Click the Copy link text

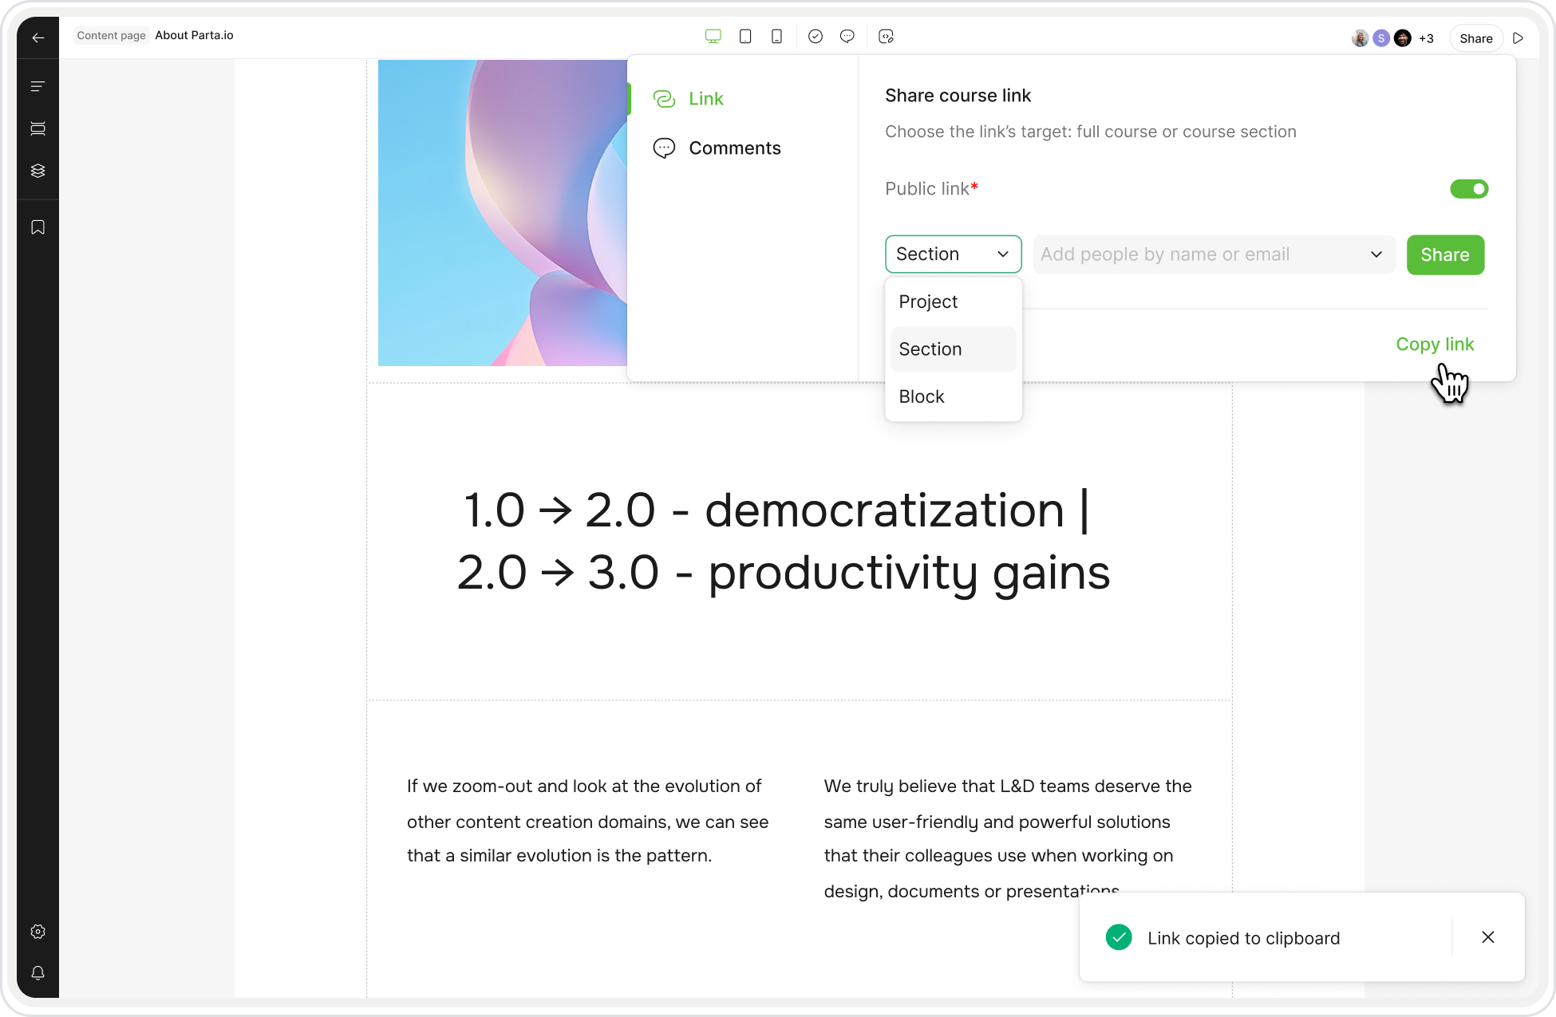(1435, 344)
